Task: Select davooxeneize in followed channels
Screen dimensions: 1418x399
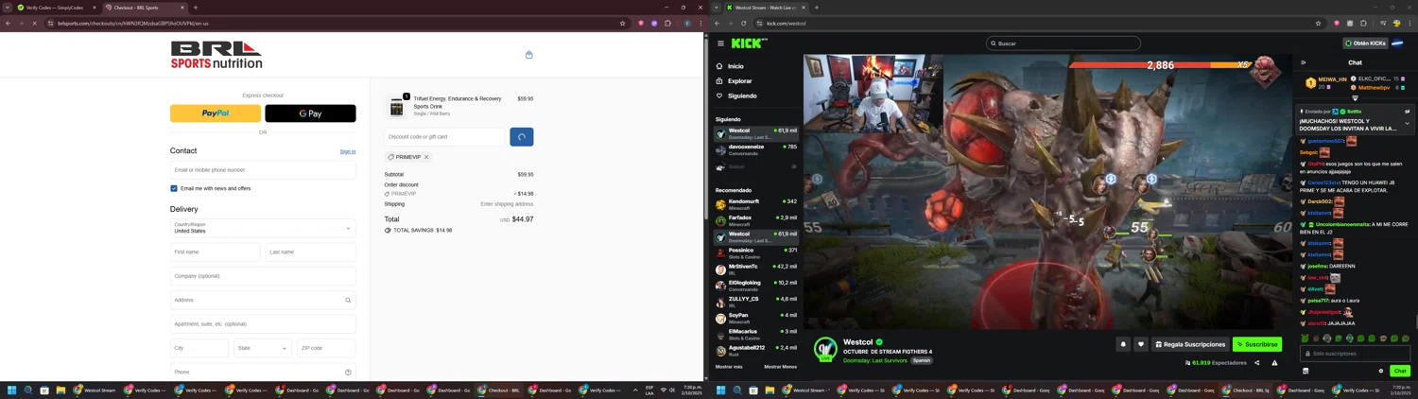Action: tap(755, 149)
